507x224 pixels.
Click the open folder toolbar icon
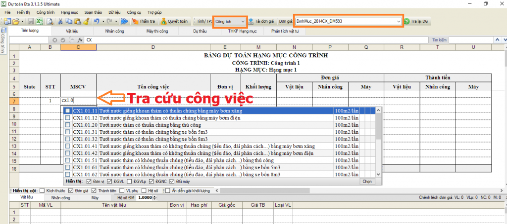tap(16, 21)
